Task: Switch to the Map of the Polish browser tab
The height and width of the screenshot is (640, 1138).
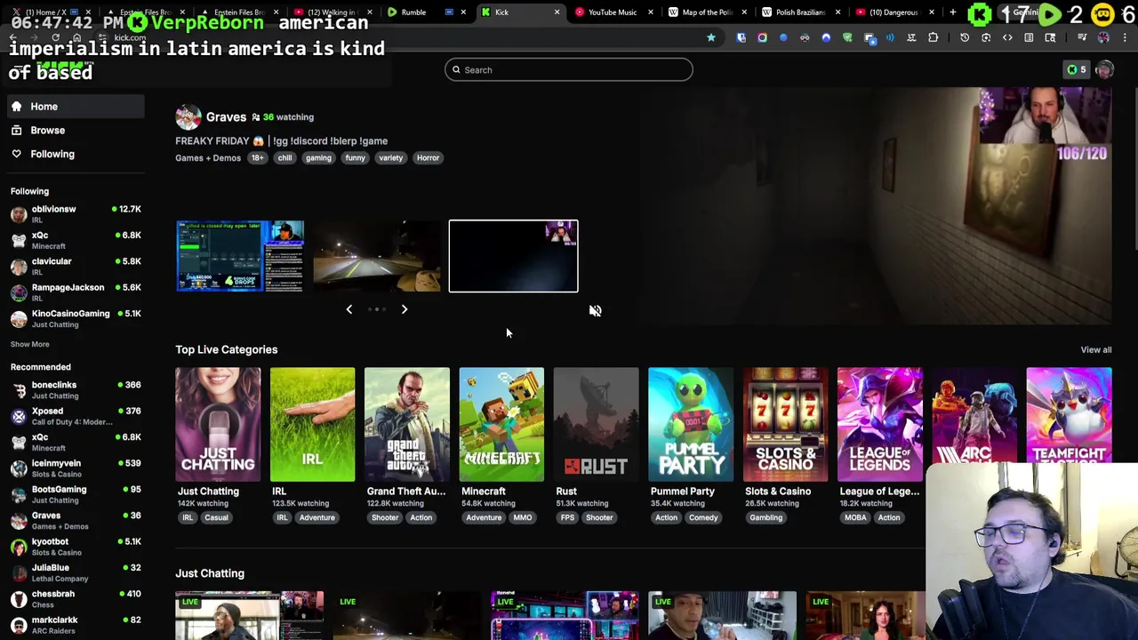Action: point(707,12)
